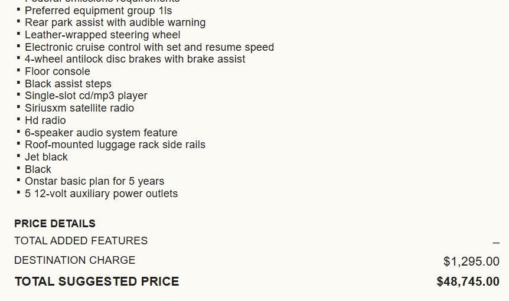Click Black assist steps item

click(68, 84)
